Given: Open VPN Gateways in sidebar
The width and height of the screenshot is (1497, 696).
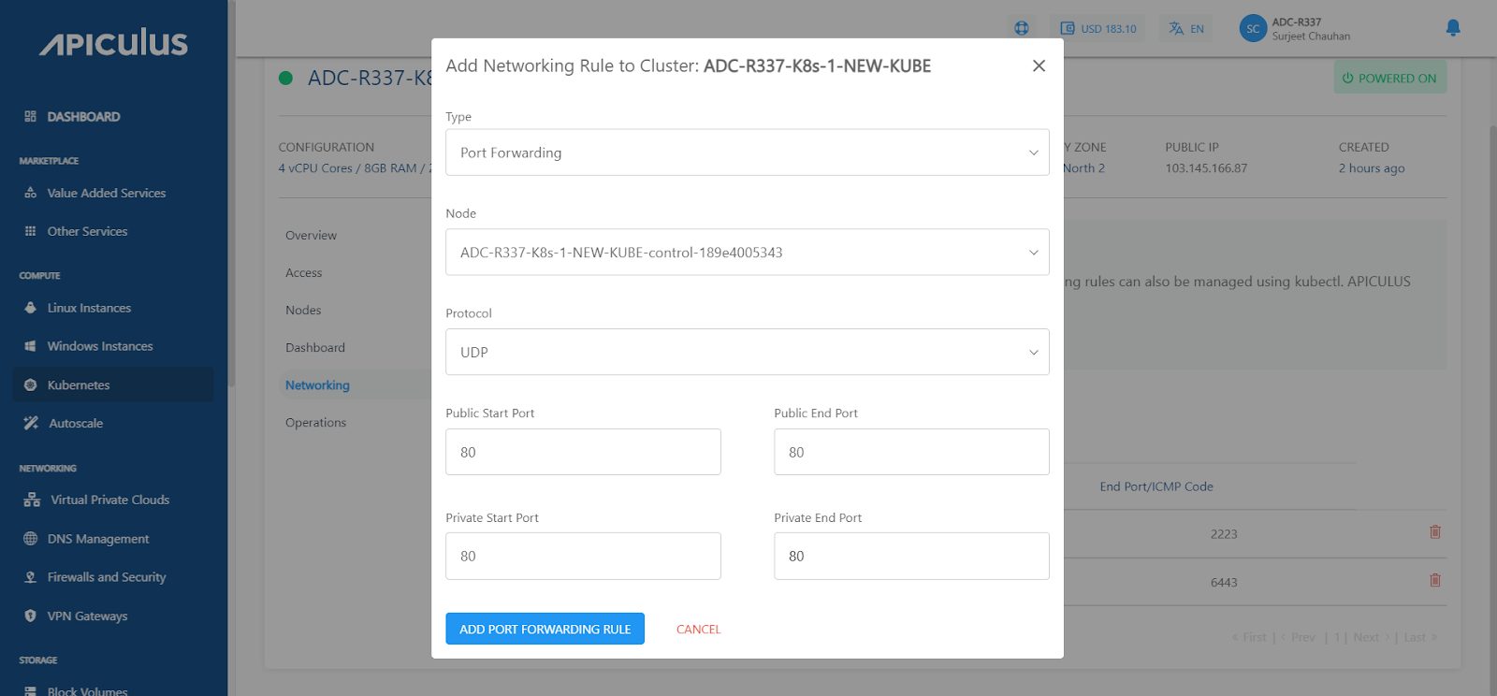Looking at the screenshot, I should click(87, 616).
